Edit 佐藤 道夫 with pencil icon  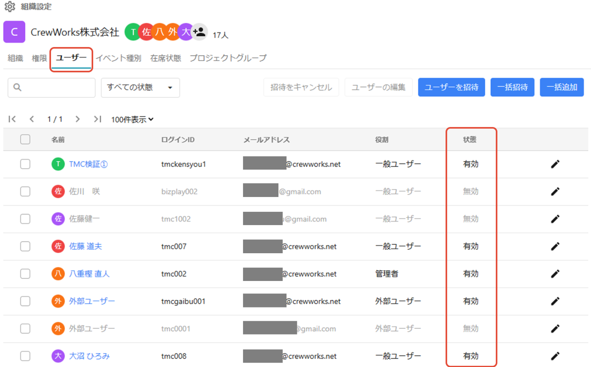(x=555, y=246)
